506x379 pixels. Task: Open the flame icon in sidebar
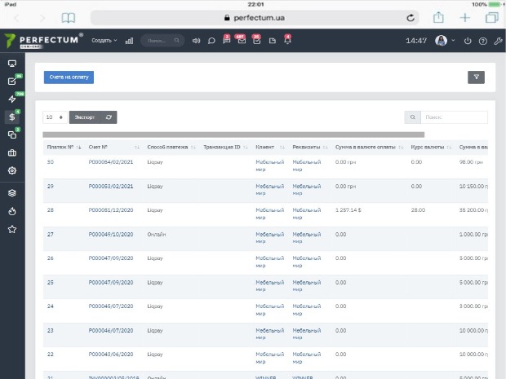[x=12, y=211]
